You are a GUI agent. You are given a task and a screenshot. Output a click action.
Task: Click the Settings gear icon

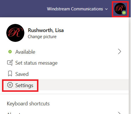(10, 85)
